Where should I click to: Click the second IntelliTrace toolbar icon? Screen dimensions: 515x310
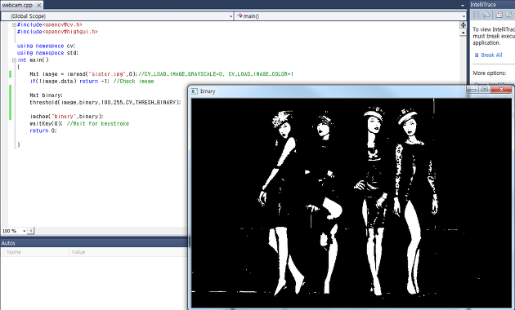tap(486, 15)
